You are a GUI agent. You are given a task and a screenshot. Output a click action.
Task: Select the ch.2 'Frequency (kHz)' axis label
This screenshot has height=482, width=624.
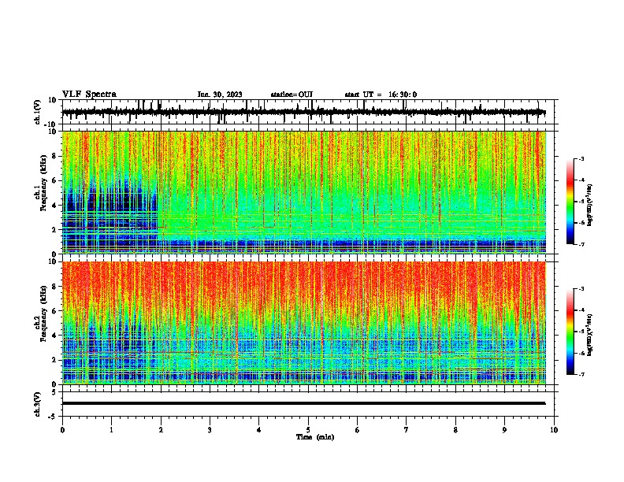[43, 313]
